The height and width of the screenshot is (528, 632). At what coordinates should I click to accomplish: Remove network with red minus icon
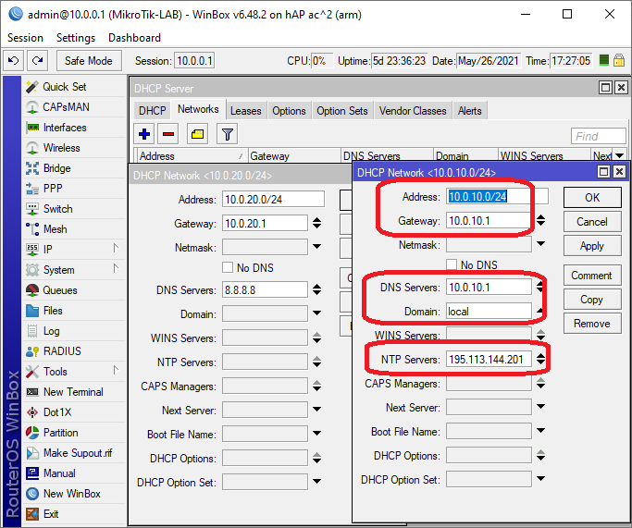[168, 134]
